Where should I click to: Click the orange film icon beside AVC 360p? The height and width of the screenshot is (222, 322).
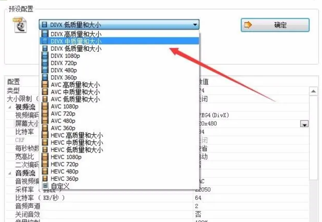point(45,128)
